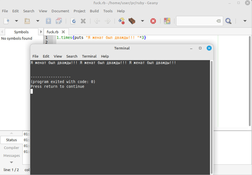This screenshot has height=175, width=252.
Task: Close the fuck.rb tab with its X
Action: pos(63,32)
